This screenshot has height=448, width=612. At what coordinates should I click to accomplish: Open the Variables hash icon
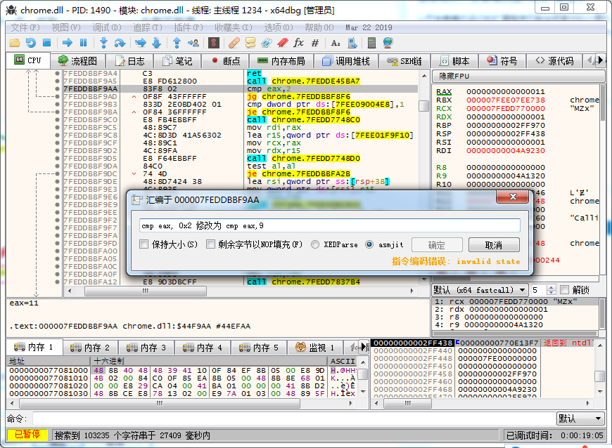[315, 43]
